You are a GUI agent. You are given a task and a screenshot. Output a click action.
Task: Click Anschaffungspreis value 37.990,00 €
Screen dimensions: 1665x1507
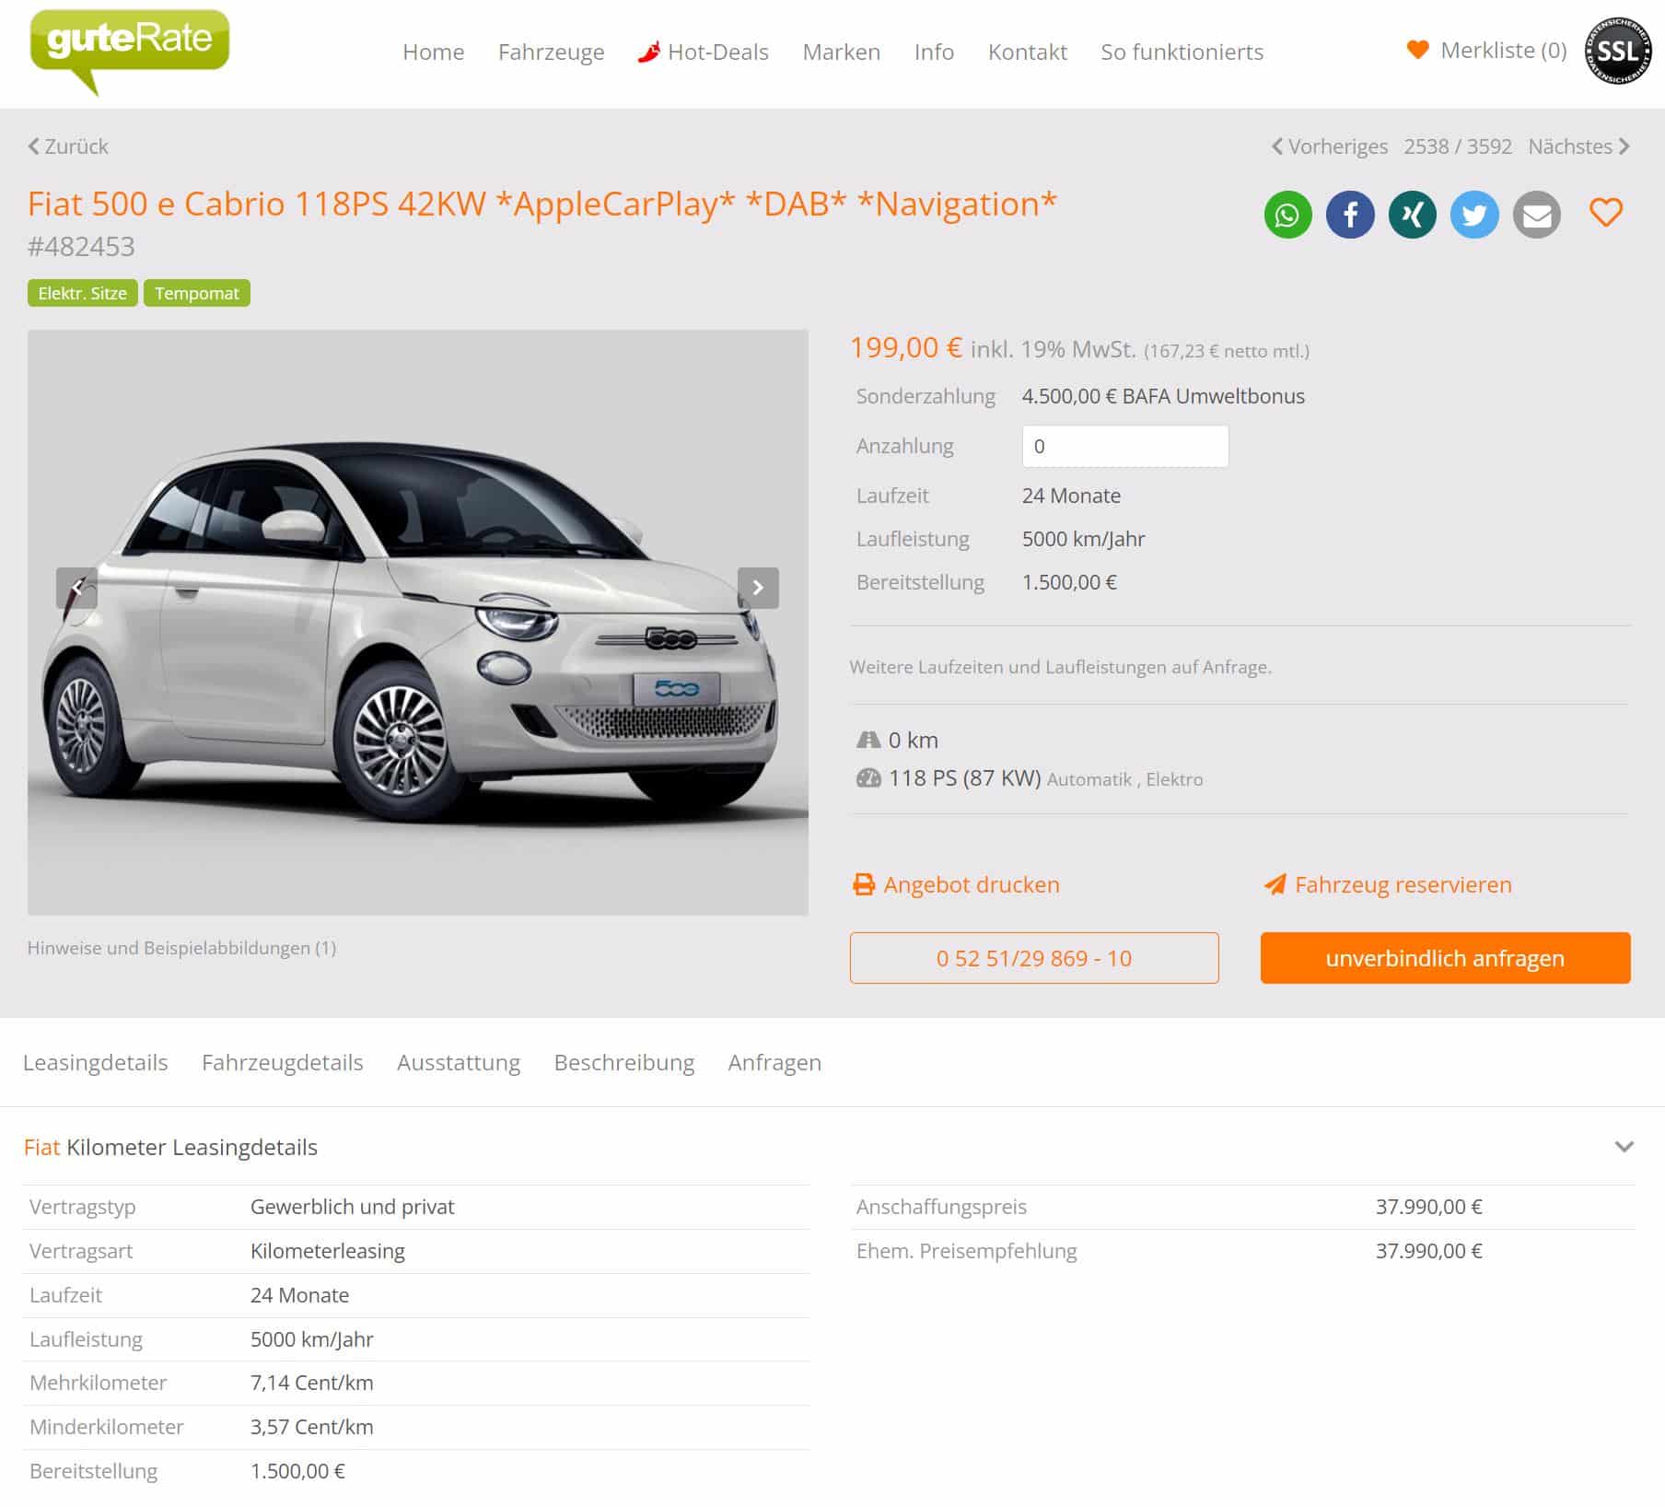pyautogui.click(x=1429, y=1207)
